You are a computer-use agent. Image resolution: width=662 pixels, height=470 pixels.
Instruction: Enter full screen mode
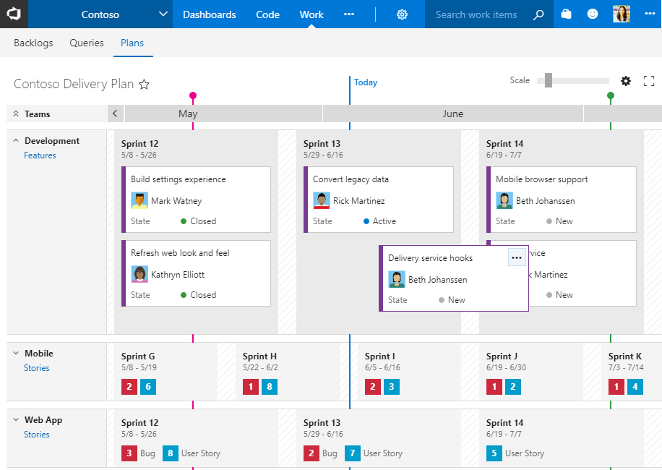(648, 81)
